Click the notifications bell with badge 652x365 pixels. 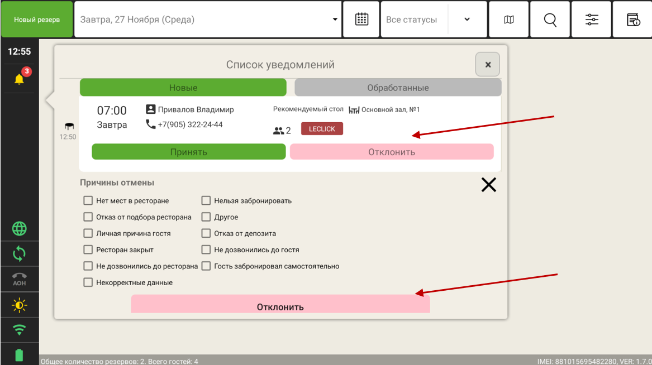click(20, 79)
